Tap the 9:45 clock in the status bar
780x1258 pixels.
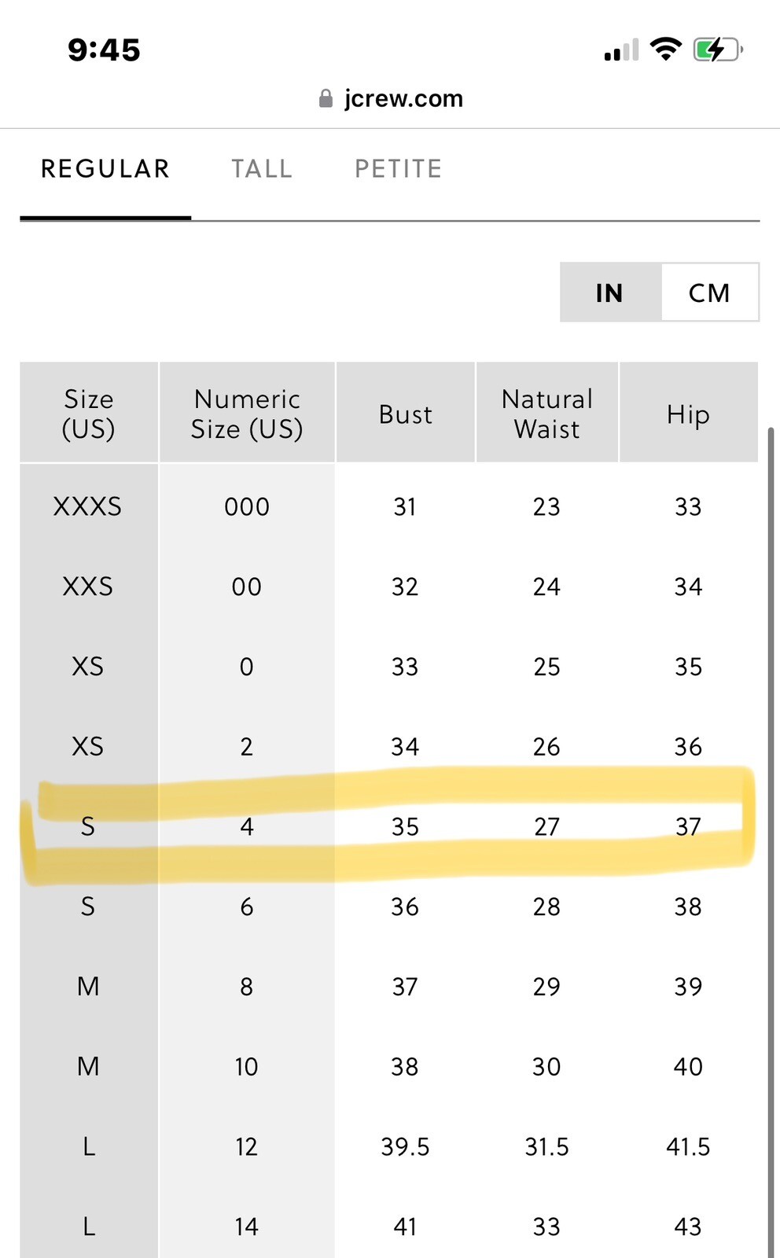pos(104,50)
